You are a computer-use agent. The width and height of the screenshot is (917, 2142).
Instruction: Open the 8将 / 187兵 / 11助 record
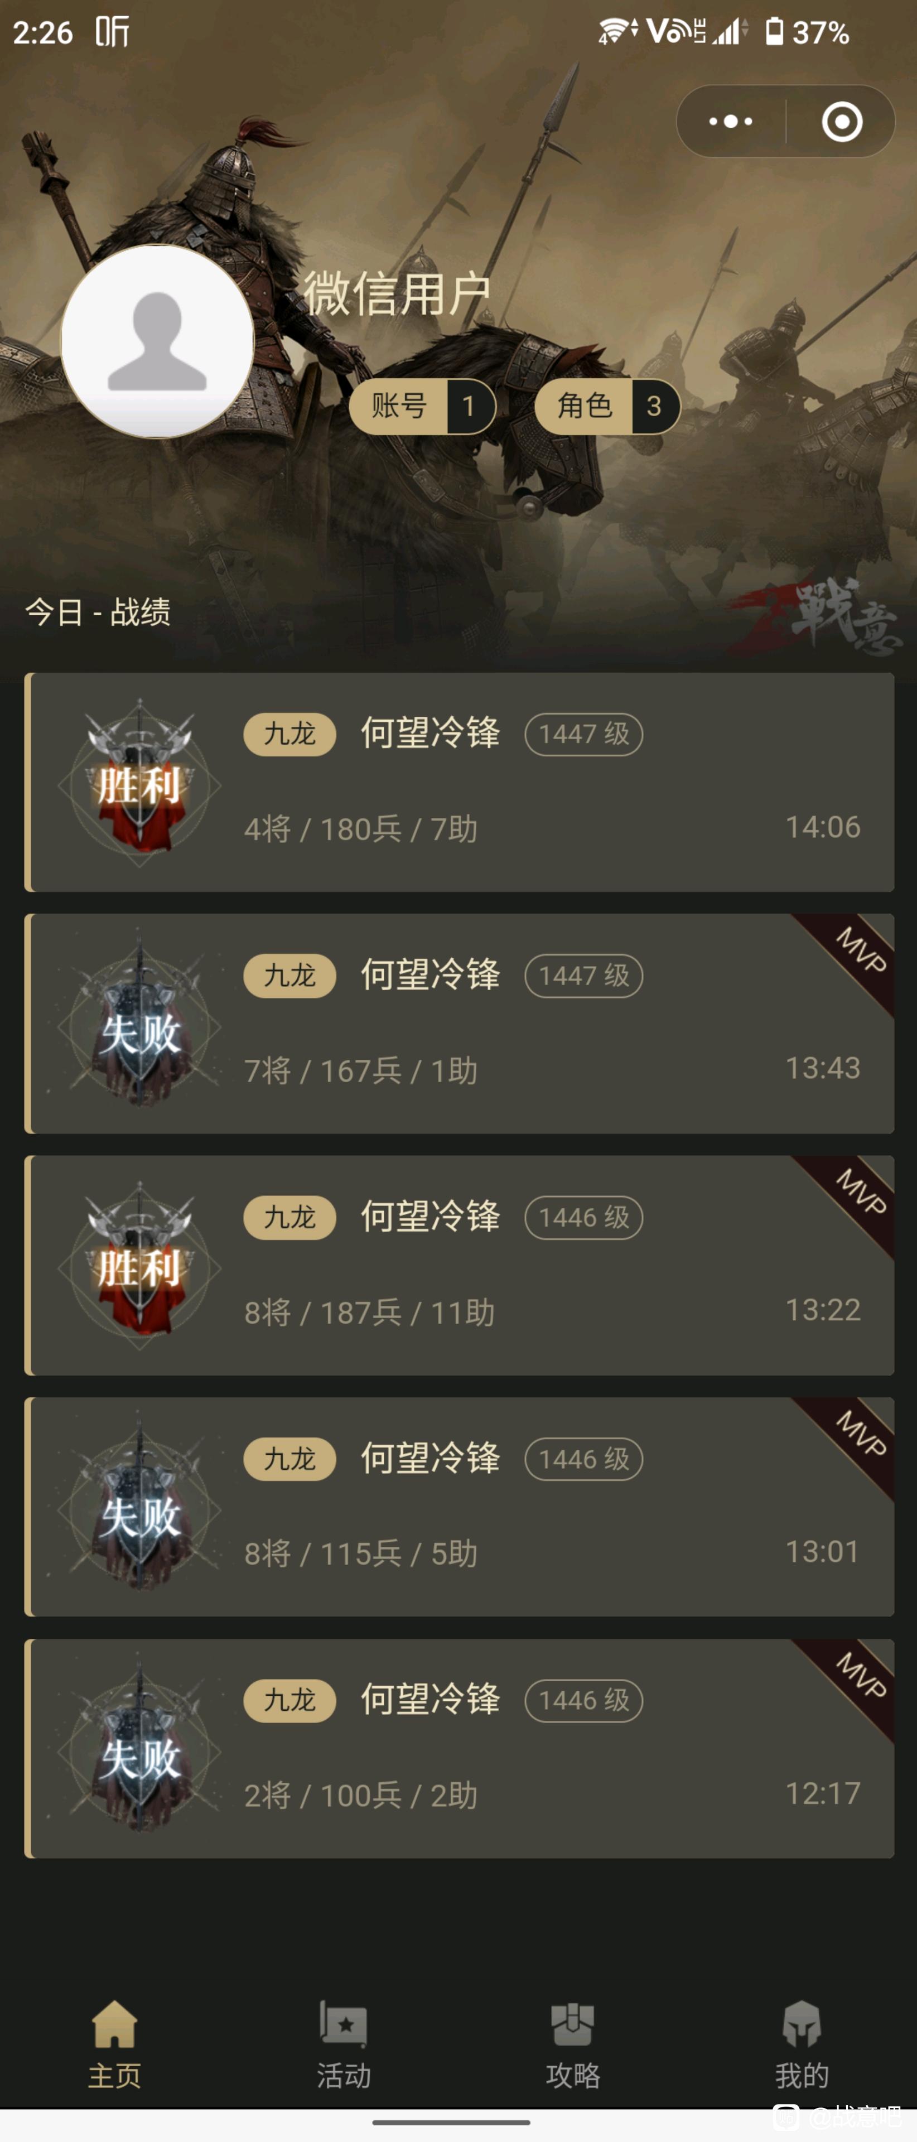point(460,1265)
